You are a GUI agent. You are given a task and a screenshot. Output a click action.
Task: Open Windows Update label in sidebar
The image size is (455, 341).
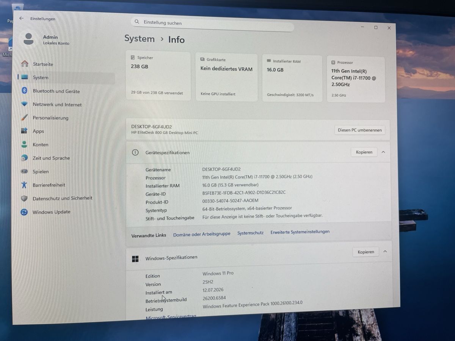click(51, 212)
